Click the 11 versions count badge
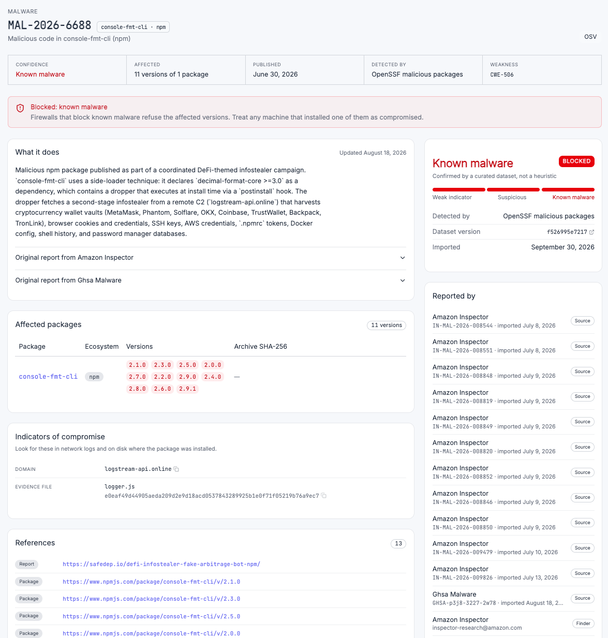 (x=387, y=325)
